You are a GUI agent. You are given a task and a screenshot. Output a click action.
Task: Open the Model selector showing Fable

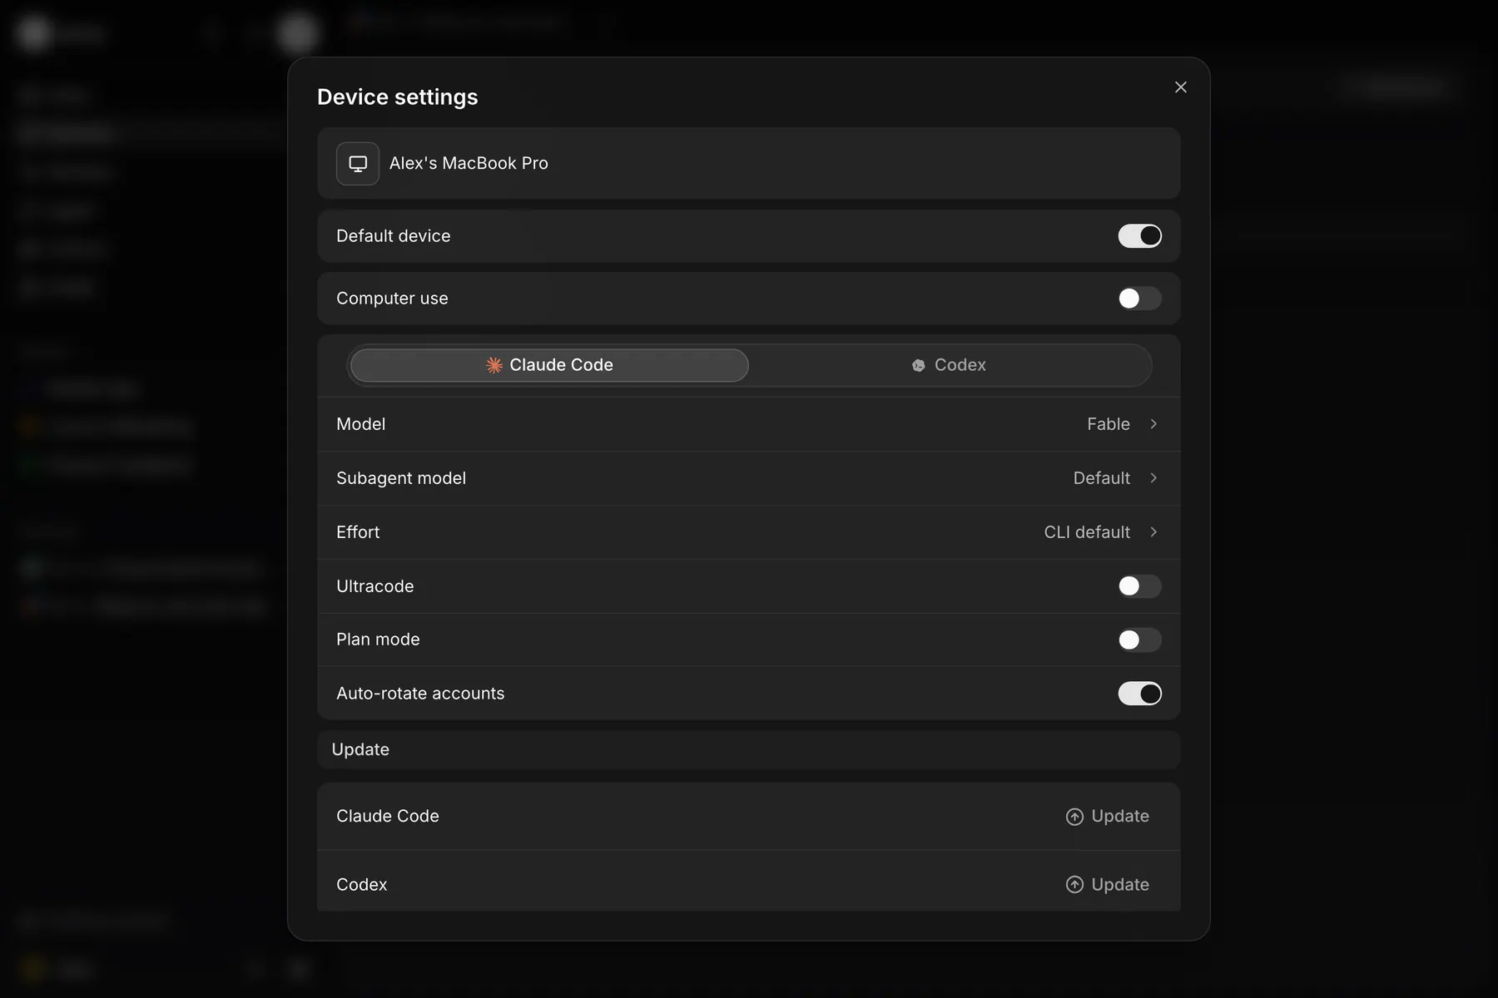click(749, 424)
